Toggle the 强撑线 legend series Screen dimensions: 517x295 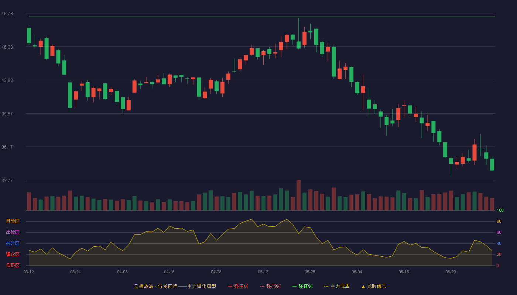pos(302,286)
